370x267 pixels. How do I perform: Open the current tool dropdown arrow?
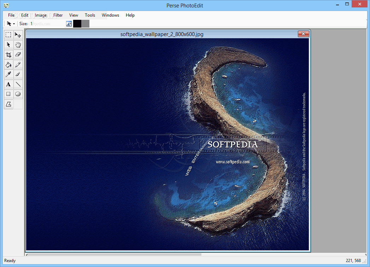pyautogui.click(x=14, y=24)
